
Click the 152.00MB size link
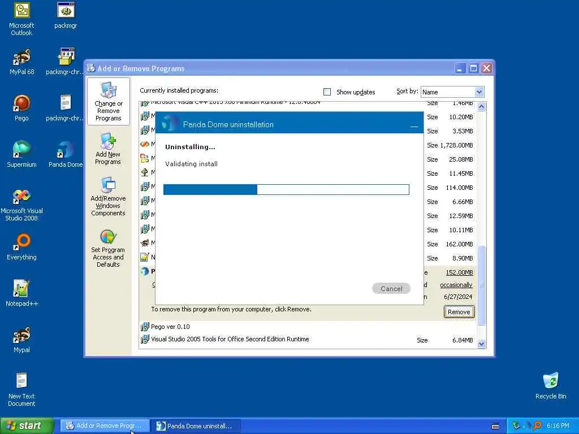click(x=459, y=272)
